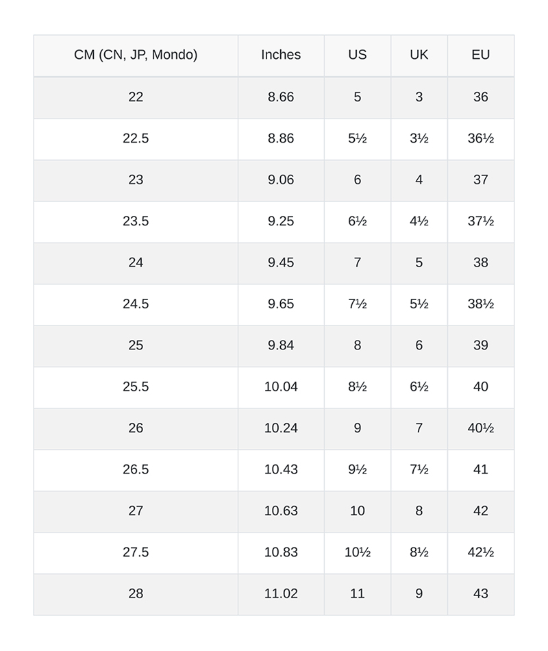
Task: Click the 22.5 CM cell
Action: coord(136,138)
